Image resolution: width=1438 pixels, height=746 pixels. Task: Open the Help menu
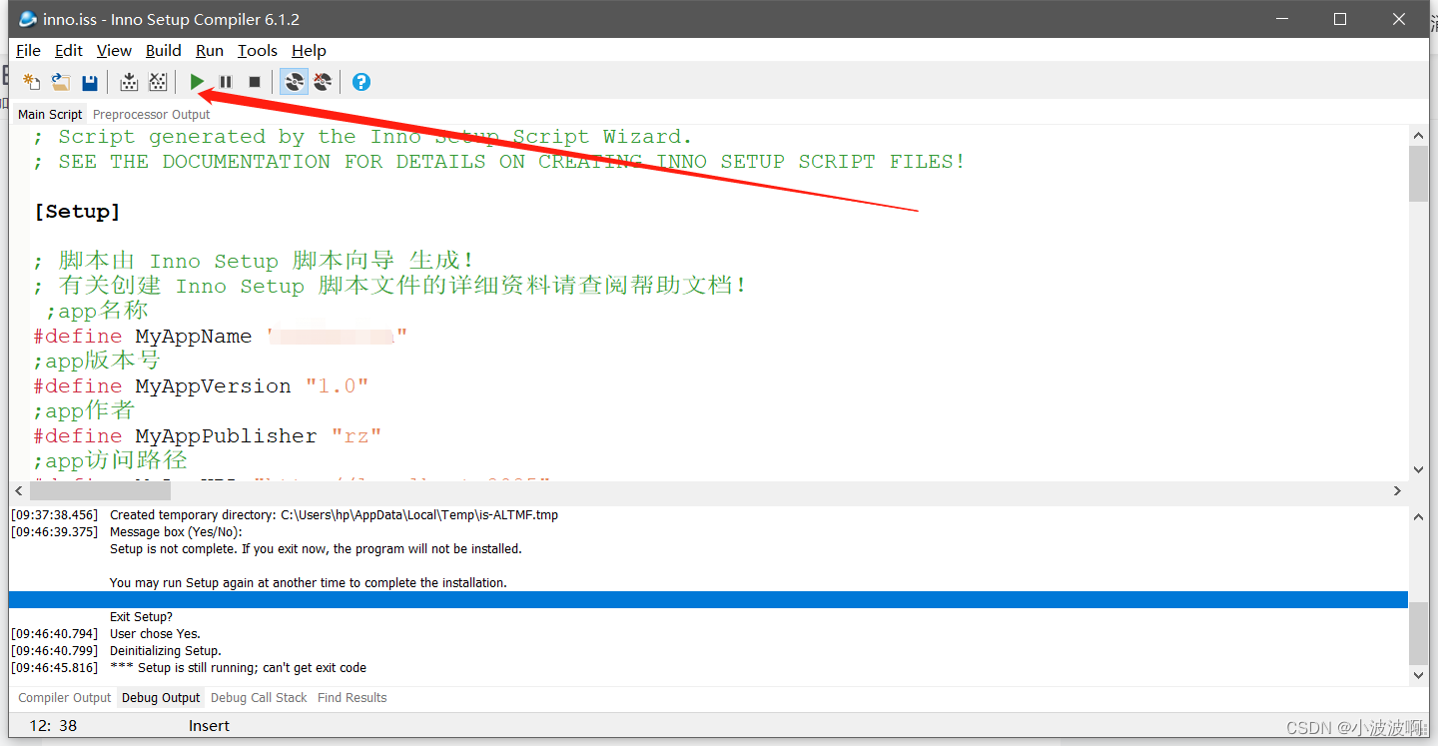(309, 50)
